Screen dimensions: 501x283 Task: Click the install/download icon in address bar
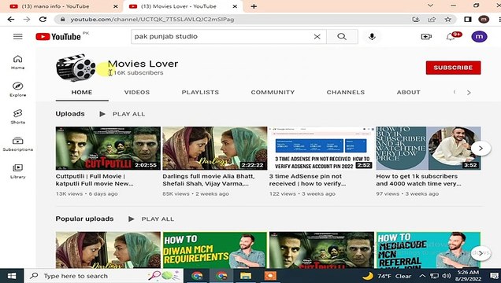pos(416,20)
